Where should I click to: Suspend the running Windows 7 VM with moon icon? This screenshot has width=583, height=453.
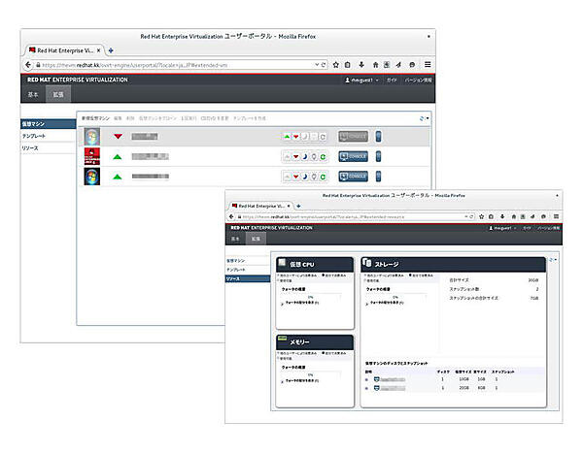point(305,177)
